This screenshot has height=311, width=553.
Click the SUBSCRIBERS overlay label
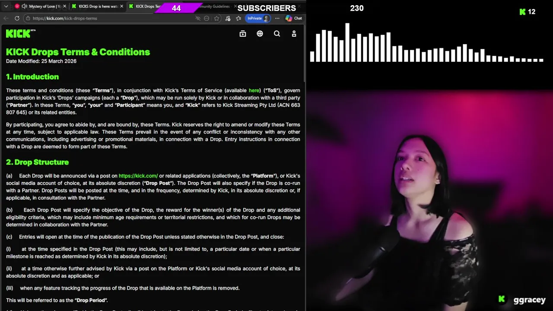tap(267, 8)
